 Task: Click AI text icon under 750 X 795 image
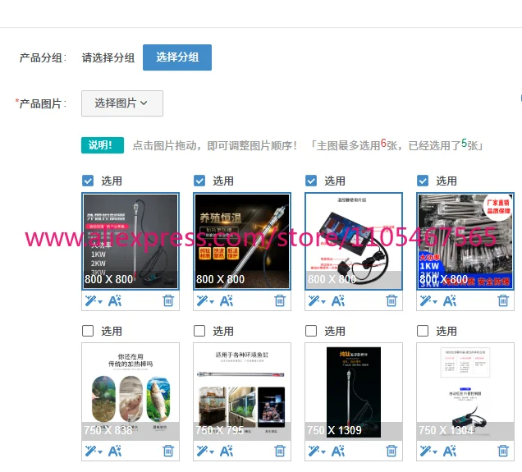[227, 451]
